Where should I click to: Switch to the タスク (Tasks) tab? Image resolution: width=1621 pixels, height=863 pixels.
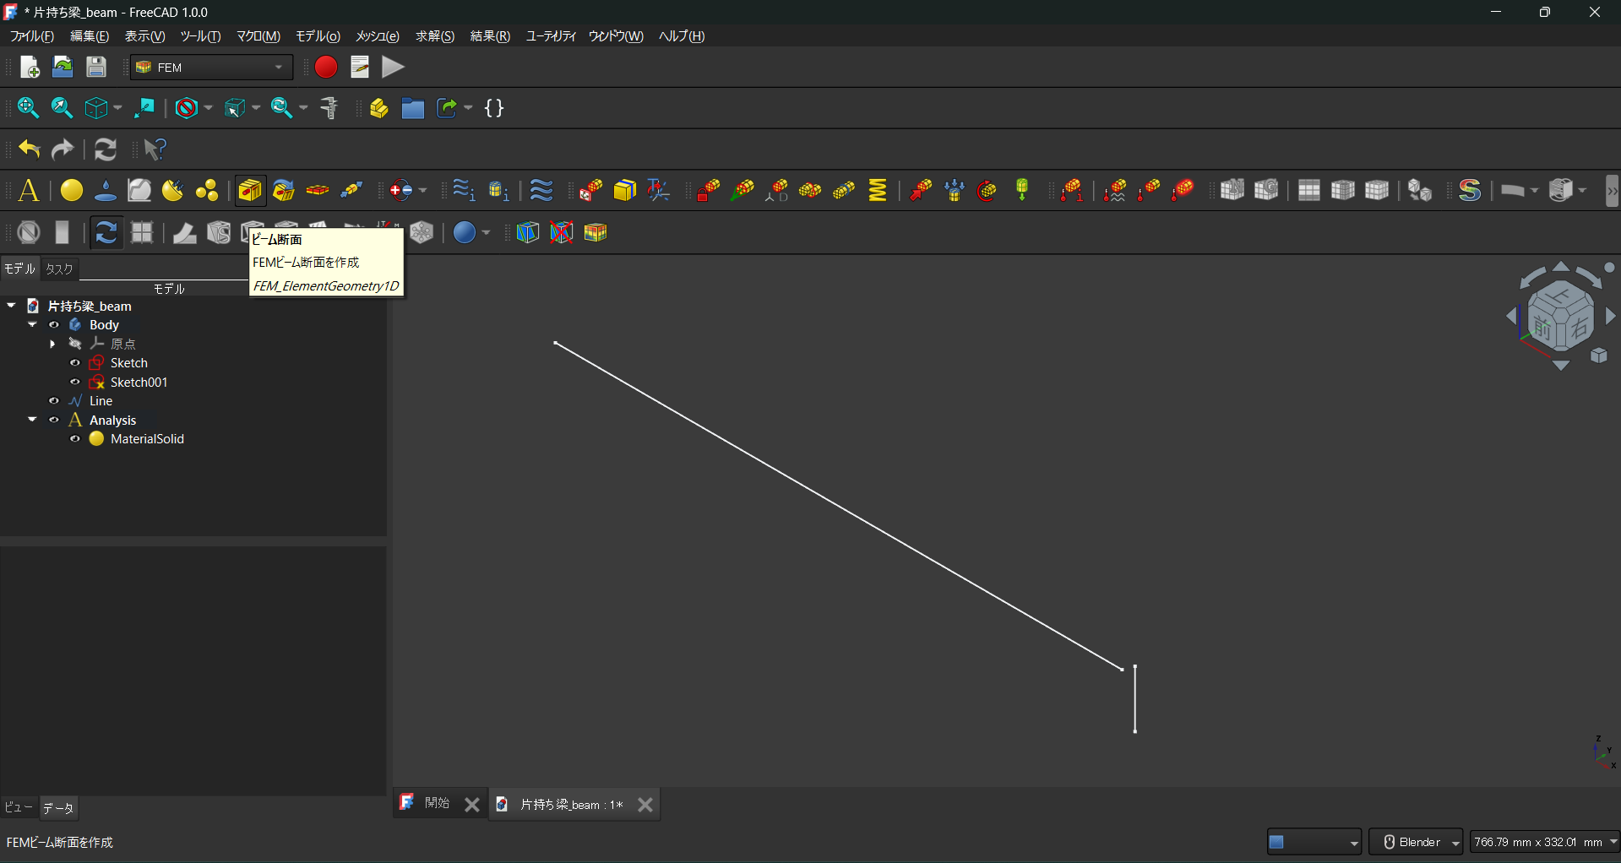[x=59, y=269]
